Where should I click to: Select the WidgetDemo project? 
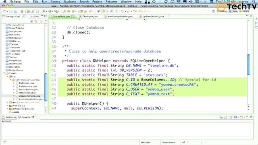16,70
